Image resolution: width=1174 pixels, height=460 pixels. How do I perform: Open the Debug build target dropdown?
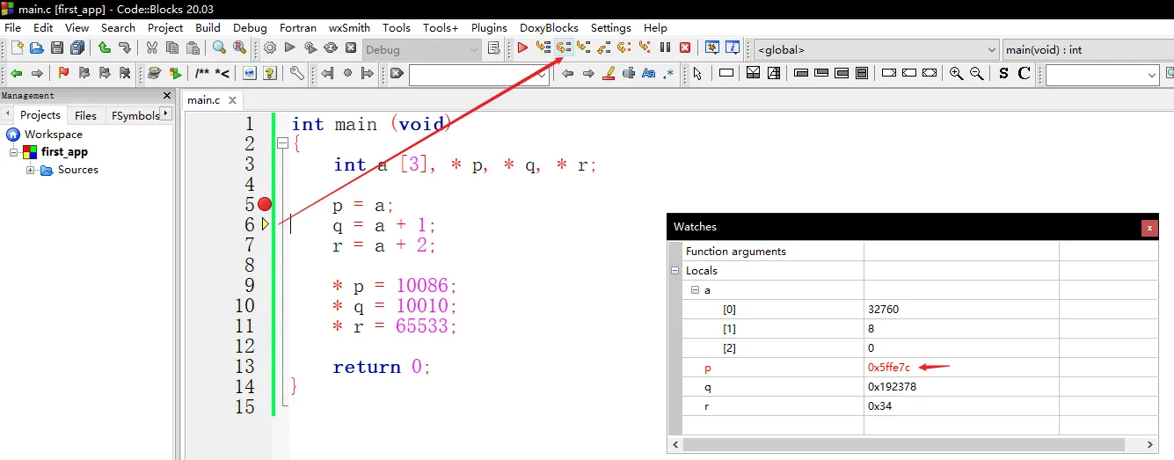point(422,49)
